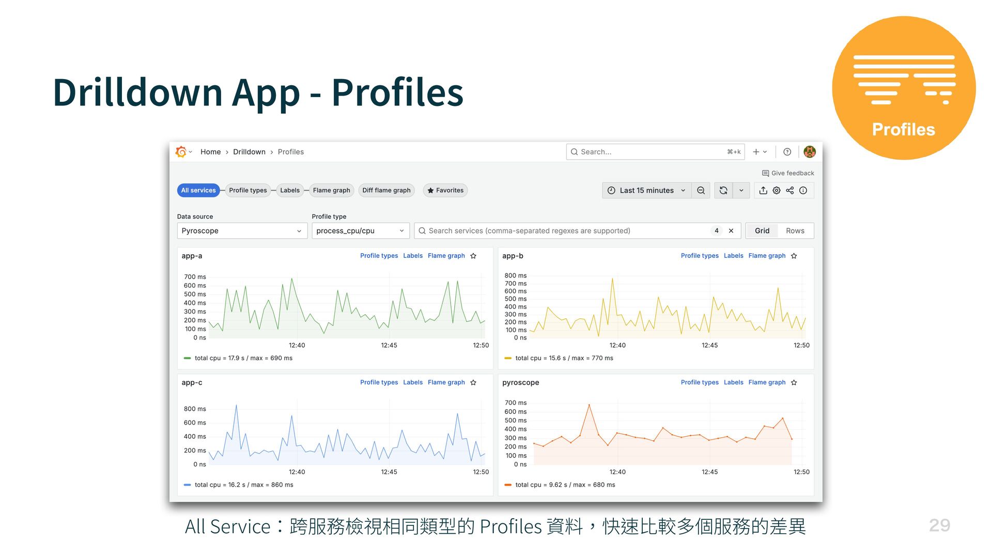The height and width of the screenshot is (558, 992).
Task: Open the Last 15 minutes time picker
Action: click(647, 191)
